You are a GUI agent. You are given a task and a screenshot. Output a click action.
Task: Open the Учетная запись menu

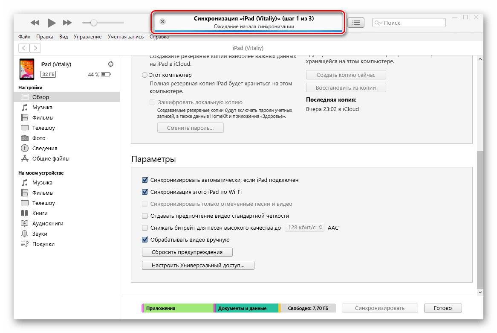point(126,37)
